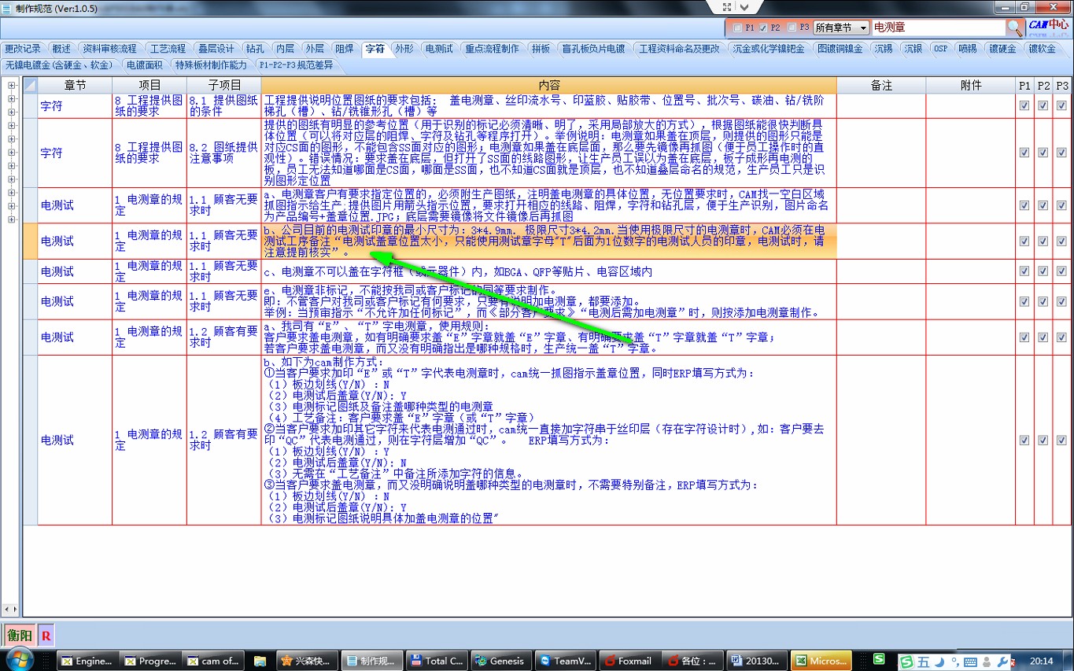1074x671 pixels.
Task: Click the magnifier search icon
Action: coord(1015,28)
